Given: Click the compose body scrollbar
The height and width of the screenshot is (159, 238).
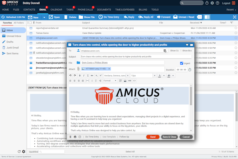Looking at the screenshot, I should [191, 96].
